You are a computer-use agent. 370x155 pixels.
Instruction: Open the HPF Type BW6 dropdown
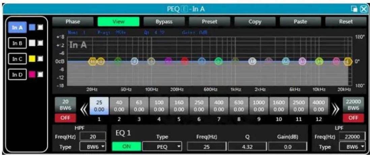[93, 147]
